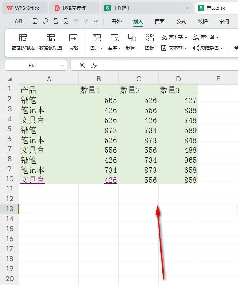Open the Icons (图标) library
This screenshot has width=238, height=285.
coord(150,42)
